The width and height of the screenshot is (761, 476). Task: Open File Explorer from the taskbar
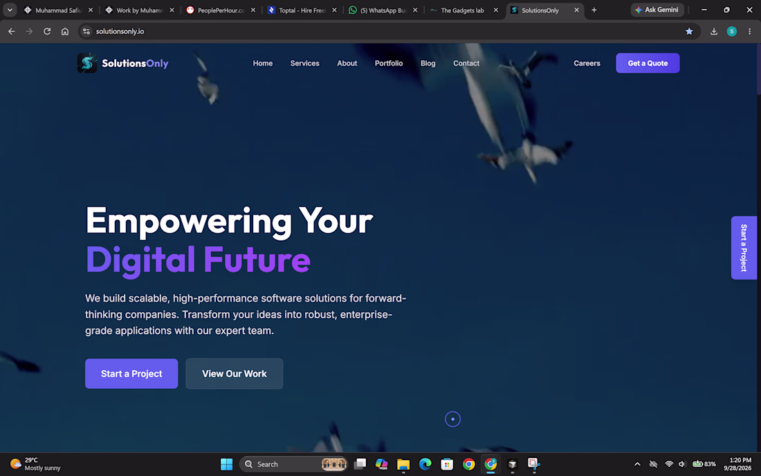(403, 464)
